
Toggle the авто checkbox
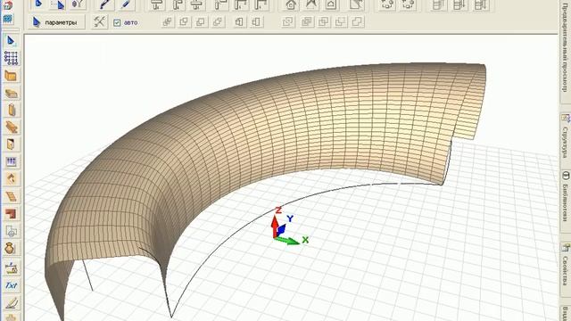(117, 23)
